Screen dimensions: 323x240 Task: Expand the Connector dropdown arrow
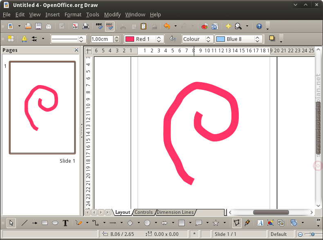click(104, 223)
